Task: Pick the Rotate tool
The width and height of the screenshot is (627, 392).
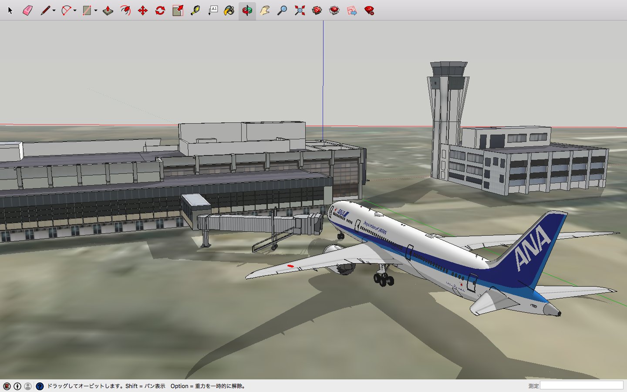Action: (x=160, y=10)
